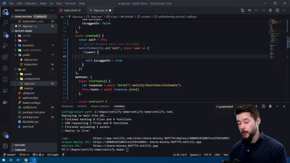Expand the components folder
This screenshot has height=163, width=290.
34,79
